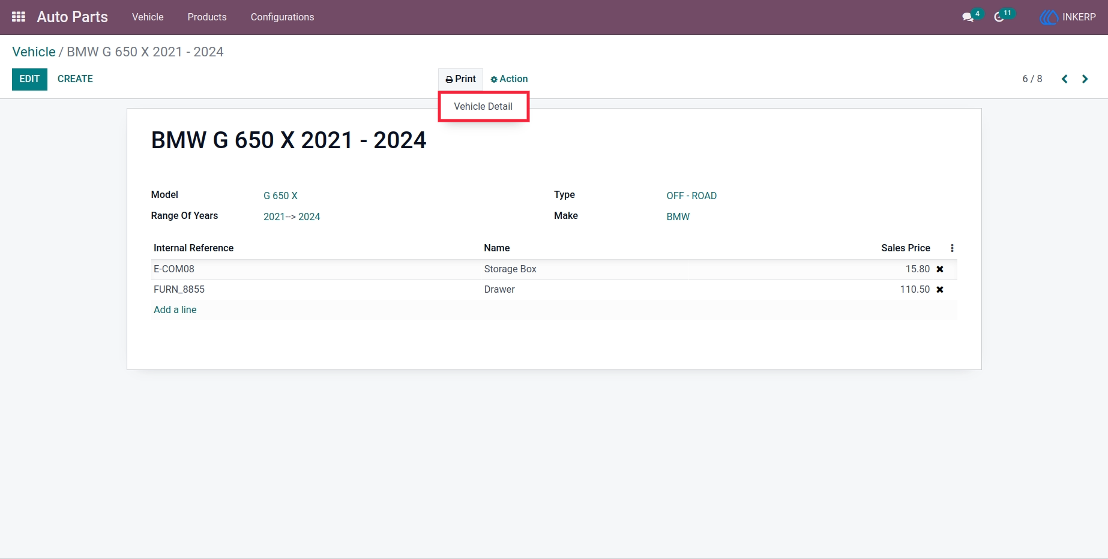Sort by the Internal Reference column header
The image size is (1108, 559).
[x=193, y=248]
